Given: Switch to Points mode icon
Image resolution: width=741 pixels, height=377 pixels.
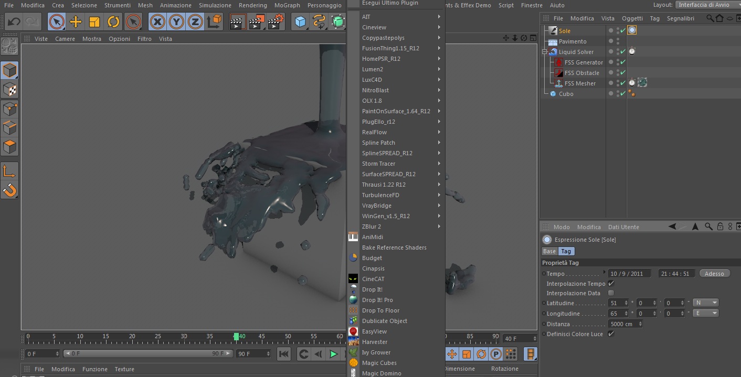Looking at the screenshot, I should pos(9,109).
